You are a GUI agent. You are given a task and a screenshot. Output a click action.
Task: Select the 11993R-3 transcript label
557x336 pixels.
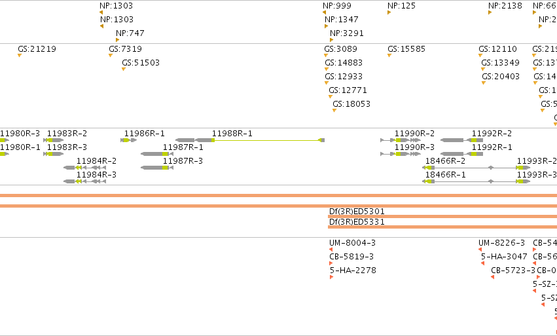point(537,175)
